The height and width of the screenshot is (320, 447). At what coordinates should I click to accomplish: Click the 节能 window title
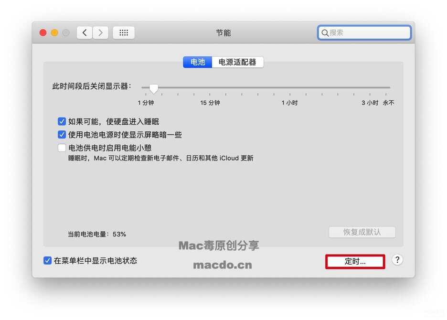223,33
